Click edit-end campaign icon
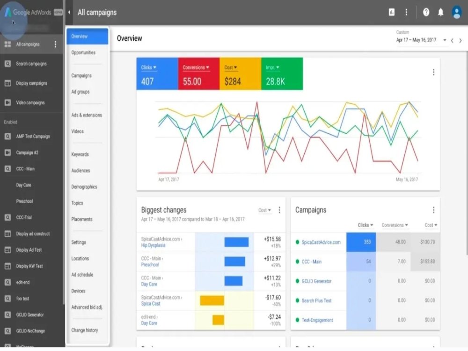The image size is (468, 351). pos(8,282)
